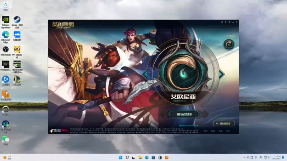Pick the small server emblem at top right
The image size is (287, 161).
click(x=229, y=44)
